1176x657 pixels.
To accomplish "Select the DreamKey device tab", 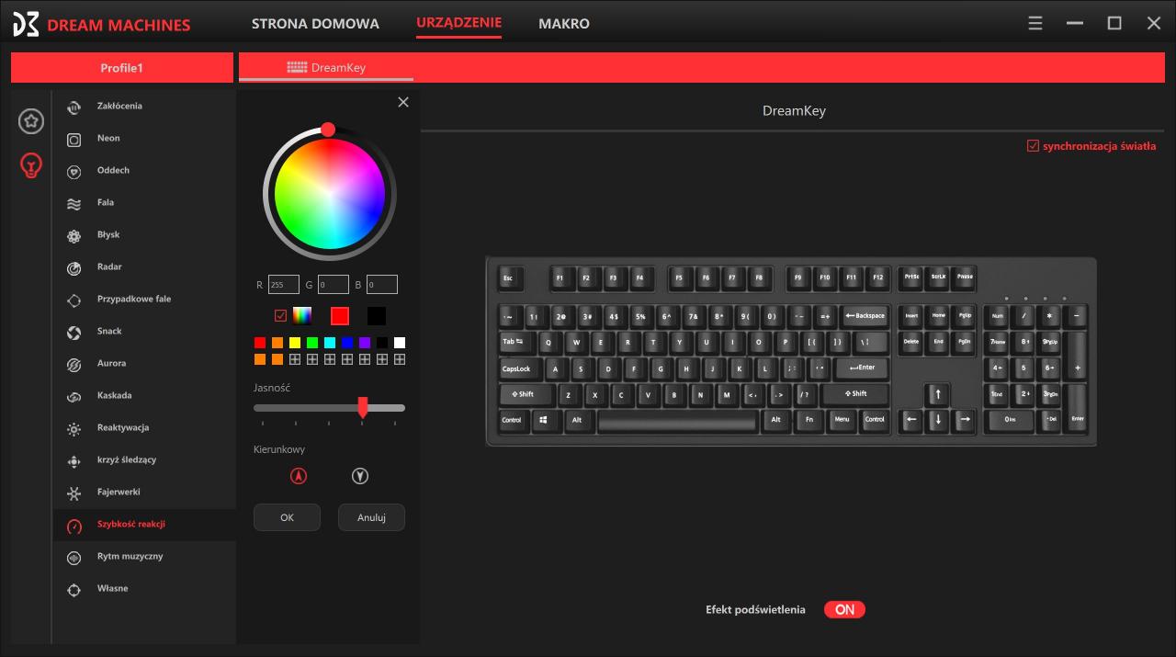I will pyautogui.click(x=326, y=67).
